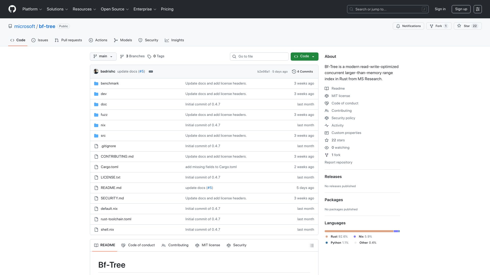Click the appearance settings icon in header

point(478,9)
